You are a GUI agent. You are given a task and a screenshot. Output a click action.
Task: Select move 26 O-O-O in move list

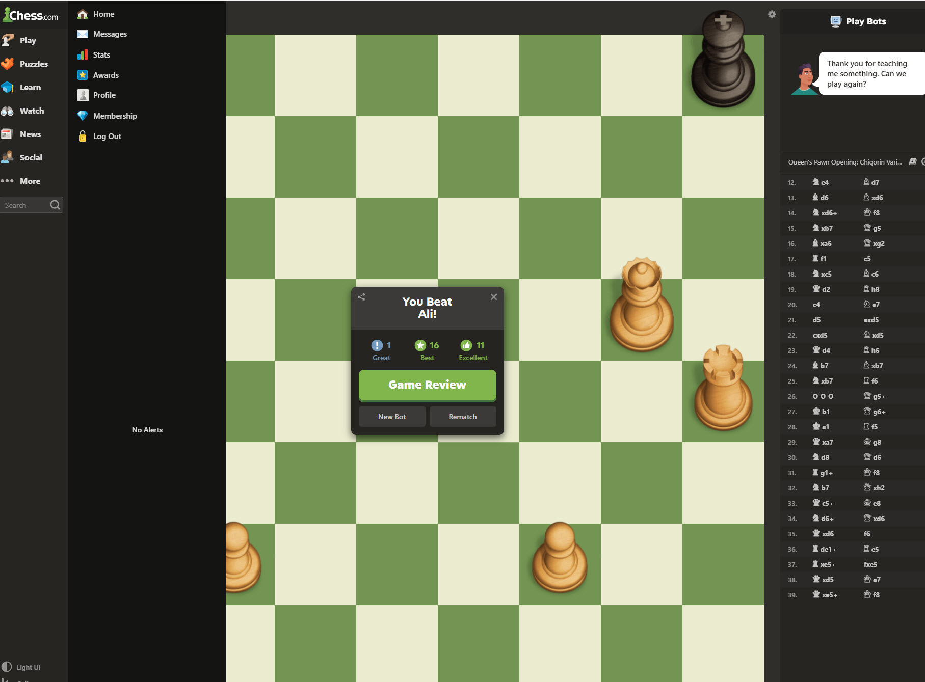pos(823,396)
